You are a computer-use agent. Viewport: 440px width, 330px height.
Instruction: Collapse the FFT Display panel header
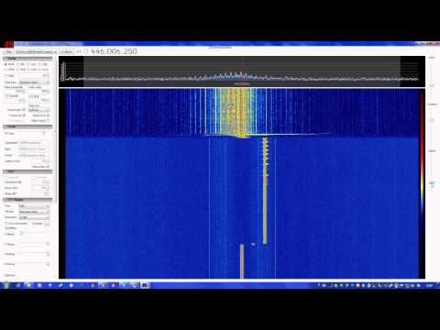pyautogui.click(x=27, y=200)
